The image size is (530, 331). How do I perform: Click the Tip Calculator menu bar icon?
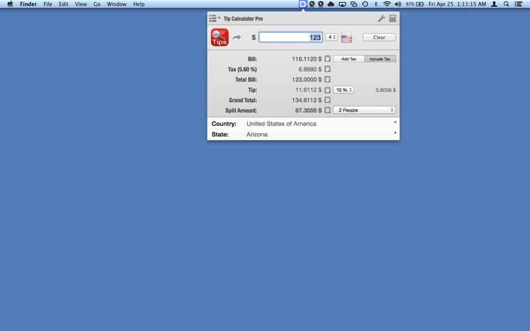pyautogui.click(x=303, y=4)
